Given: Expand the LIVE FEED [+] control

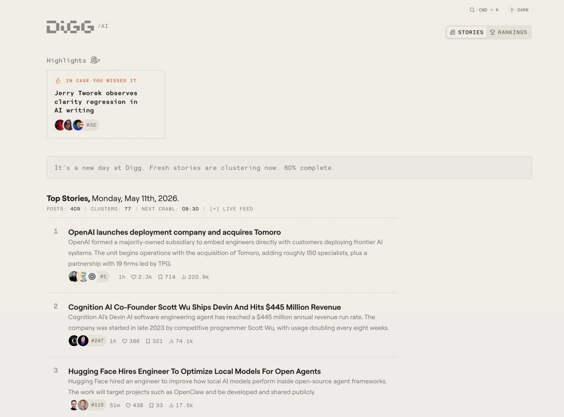Looking at the screenshot, I should 231,209.
